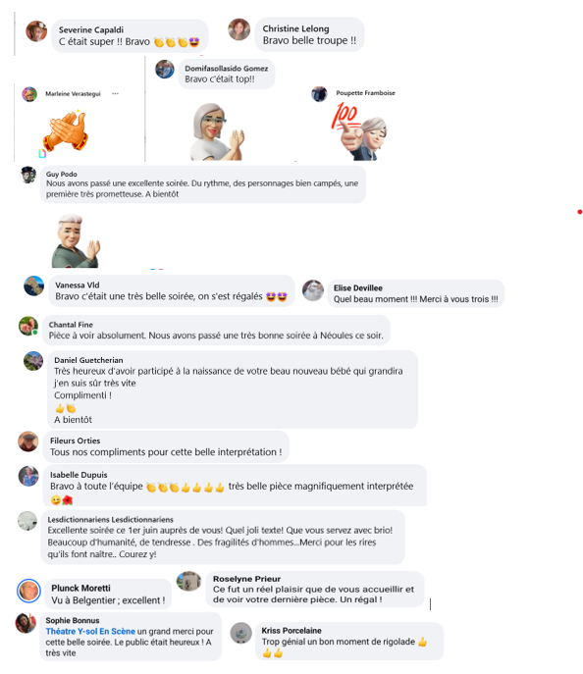The width and height of the screenshot is (583, 674).
Task: Click Elise Devillee's avatar
Action: (313, 290)
